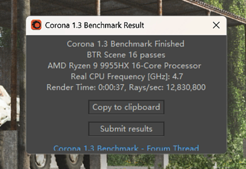The height and width of the screenshot is (169, 246).
Task: Select the 'BTR Scene 16 passes' line
Action: pyautogui.click(x=126, y=55)
